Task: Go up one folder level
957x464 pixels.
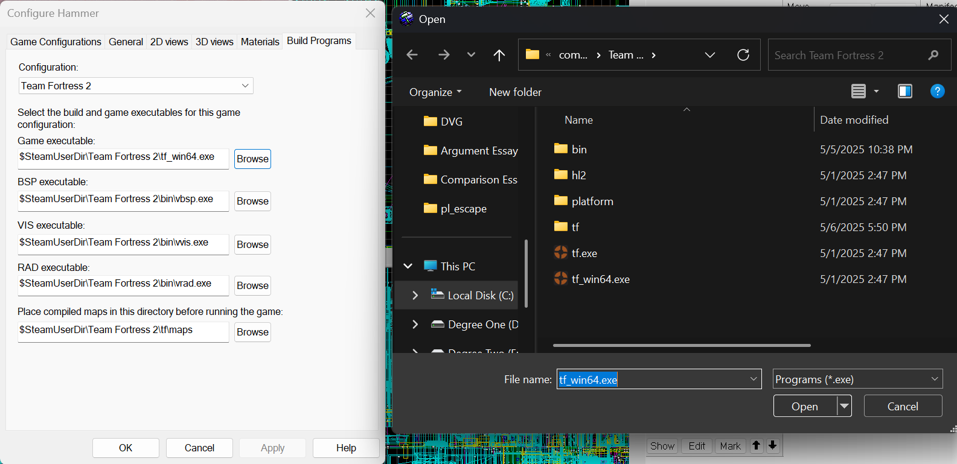Action: (499, 55)
